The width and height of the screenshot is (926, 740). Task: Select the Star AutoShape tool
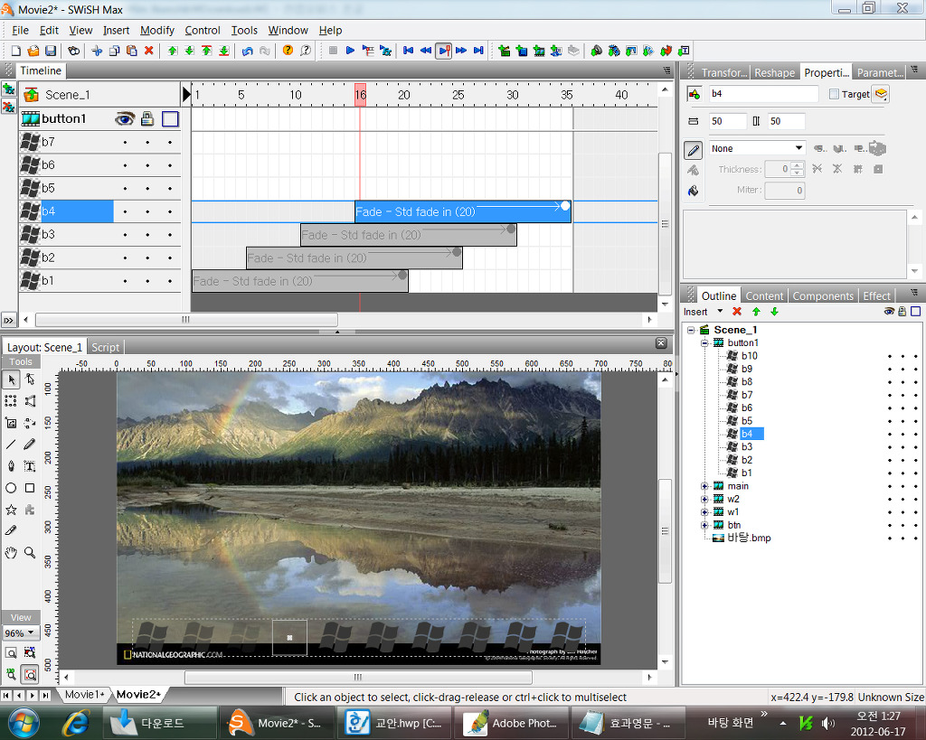pos(11,510)
